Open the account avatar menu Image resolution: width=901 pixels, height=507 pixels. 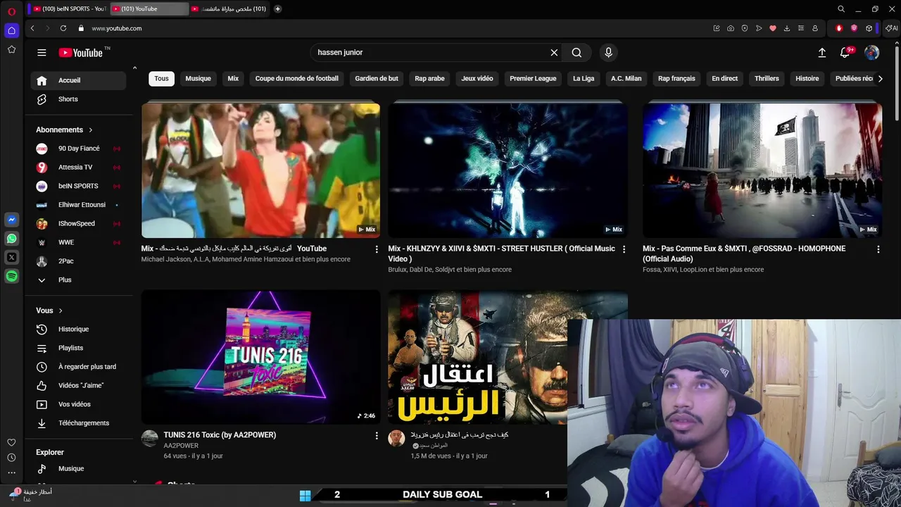point(871,52)
